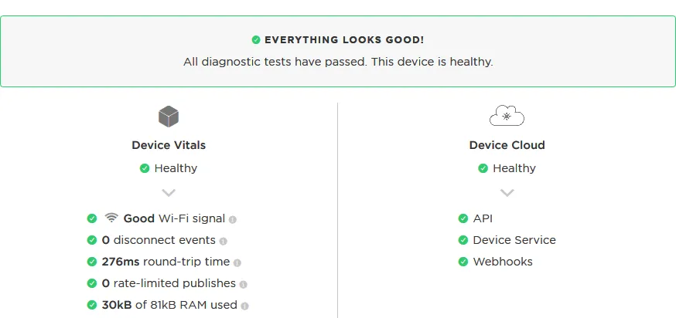Viewport: 676px width, 318px height.
Task: Click info icon beside disconnect events
Action: click(223, 241)
